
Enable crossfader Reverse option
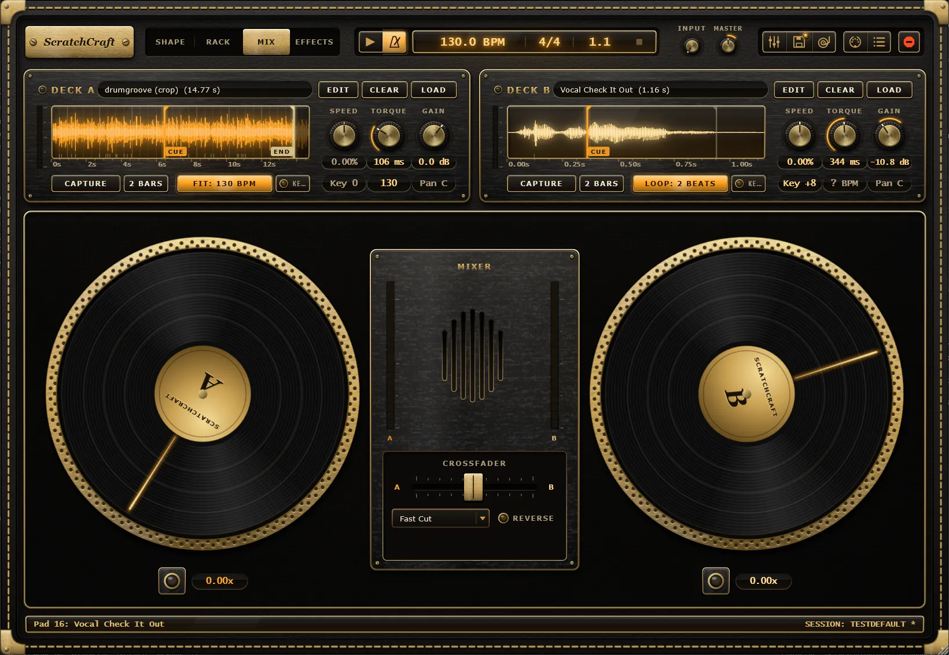(526, 519)
